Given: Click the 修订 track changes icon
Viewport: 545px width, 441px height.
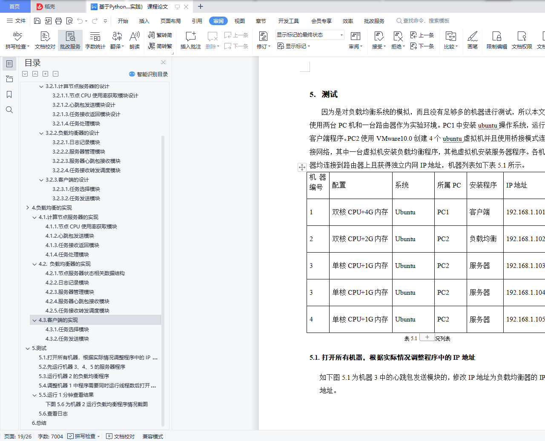Looking at the screenshot, I should 264,37.
